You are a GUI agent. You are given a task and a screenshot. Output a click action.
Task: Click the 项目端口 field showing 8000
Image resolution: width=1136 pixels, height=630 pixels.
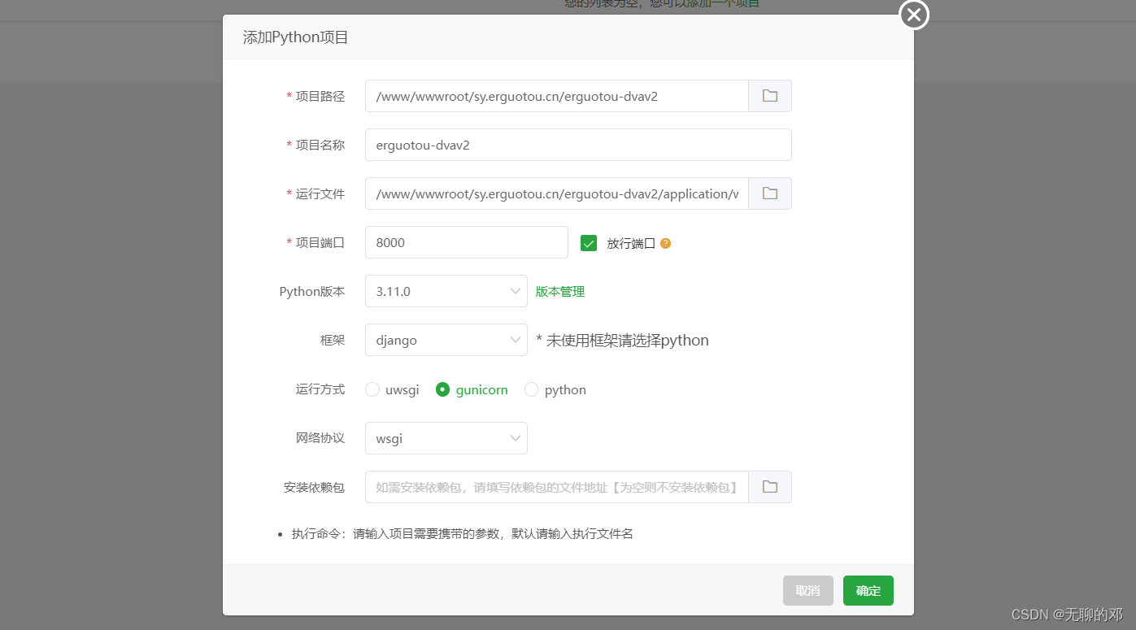[x=466, y=242]
